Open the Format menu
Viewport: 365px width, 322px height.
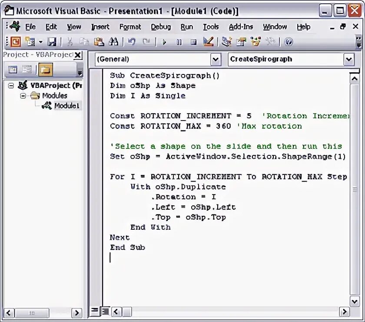point(130,27)
